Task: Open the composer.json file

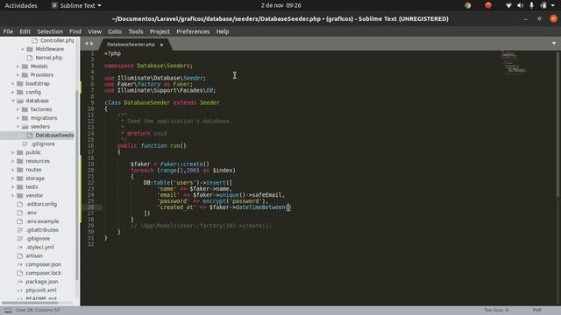Action: coord(43,264)
